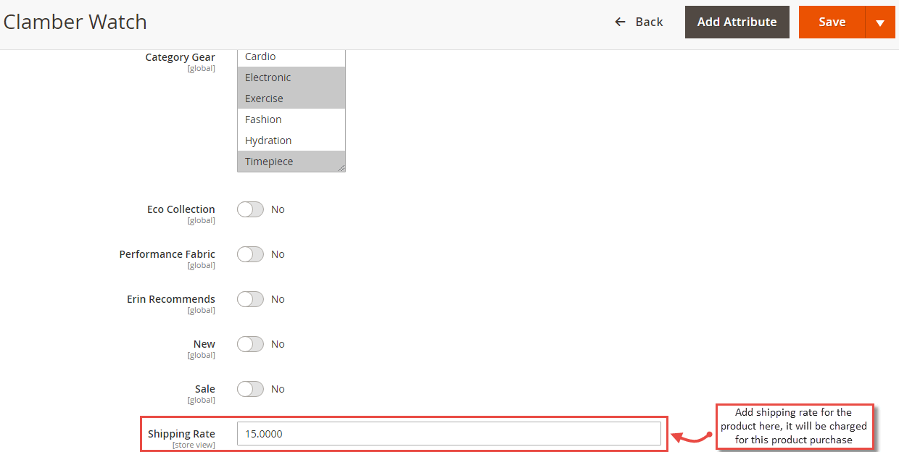
Task: Click the Save button
Action: [832, 22]
